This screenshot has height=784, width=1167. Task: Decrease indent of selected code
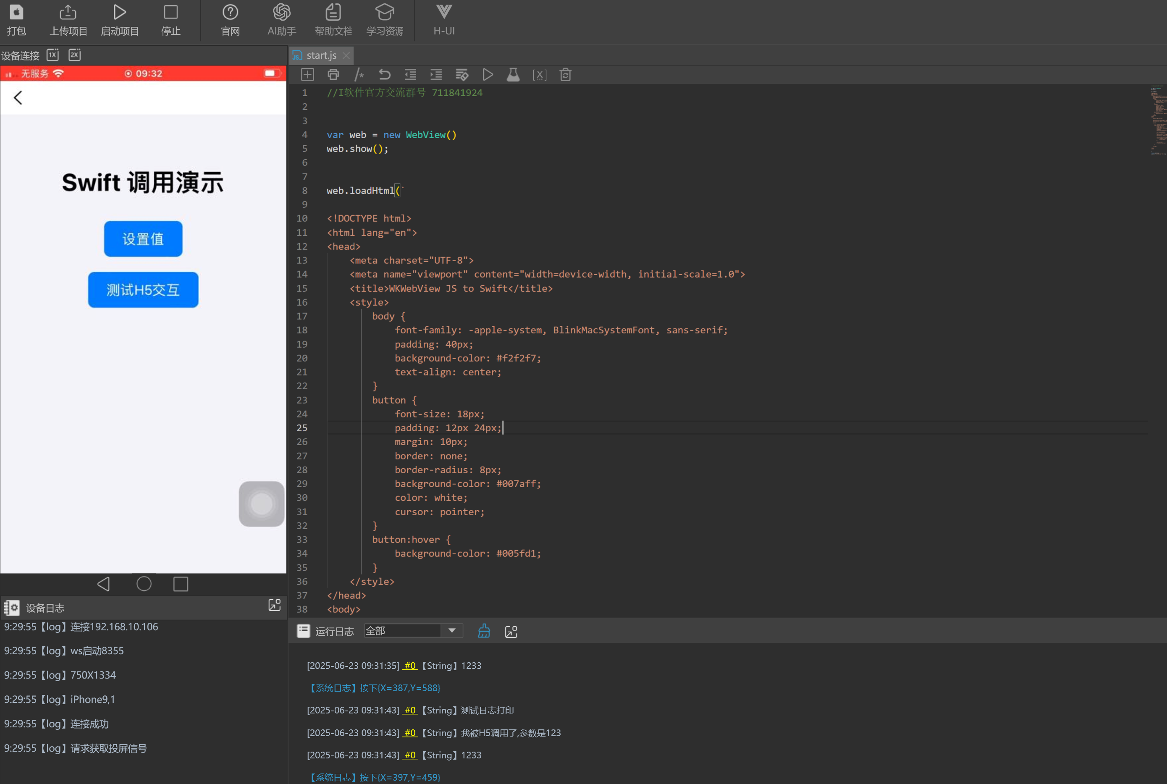tap(411, 75)
